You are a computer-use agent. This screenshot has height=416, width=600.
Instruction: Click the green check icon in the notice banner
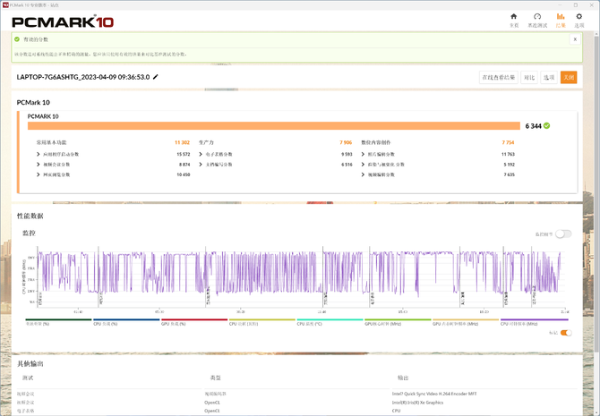click(17, 39)
